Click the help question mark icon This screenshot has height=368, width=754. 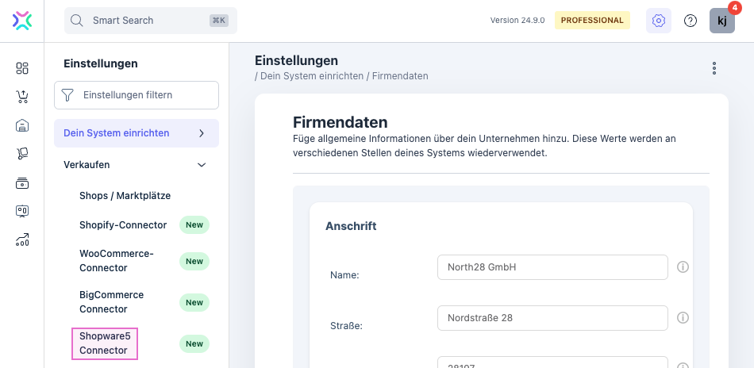[691, 21]
